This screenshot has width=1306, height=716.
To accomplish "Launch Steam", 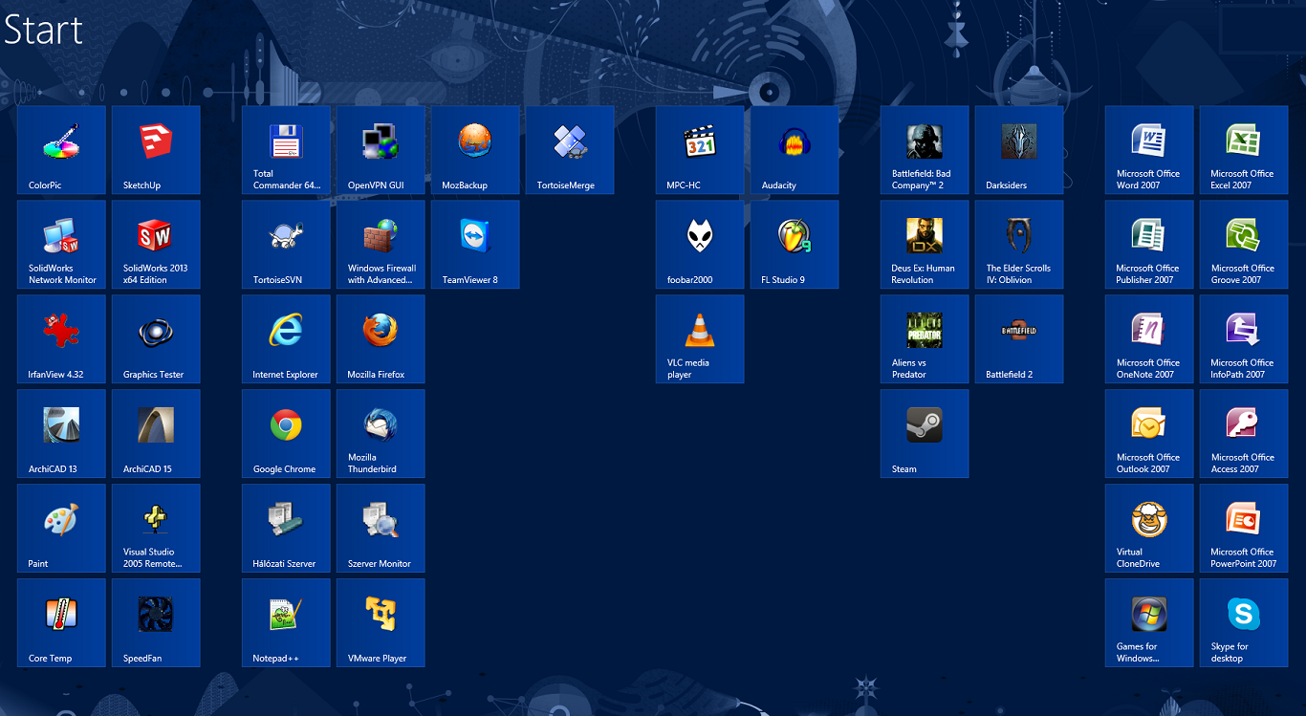I will click(x=925, y=434).
